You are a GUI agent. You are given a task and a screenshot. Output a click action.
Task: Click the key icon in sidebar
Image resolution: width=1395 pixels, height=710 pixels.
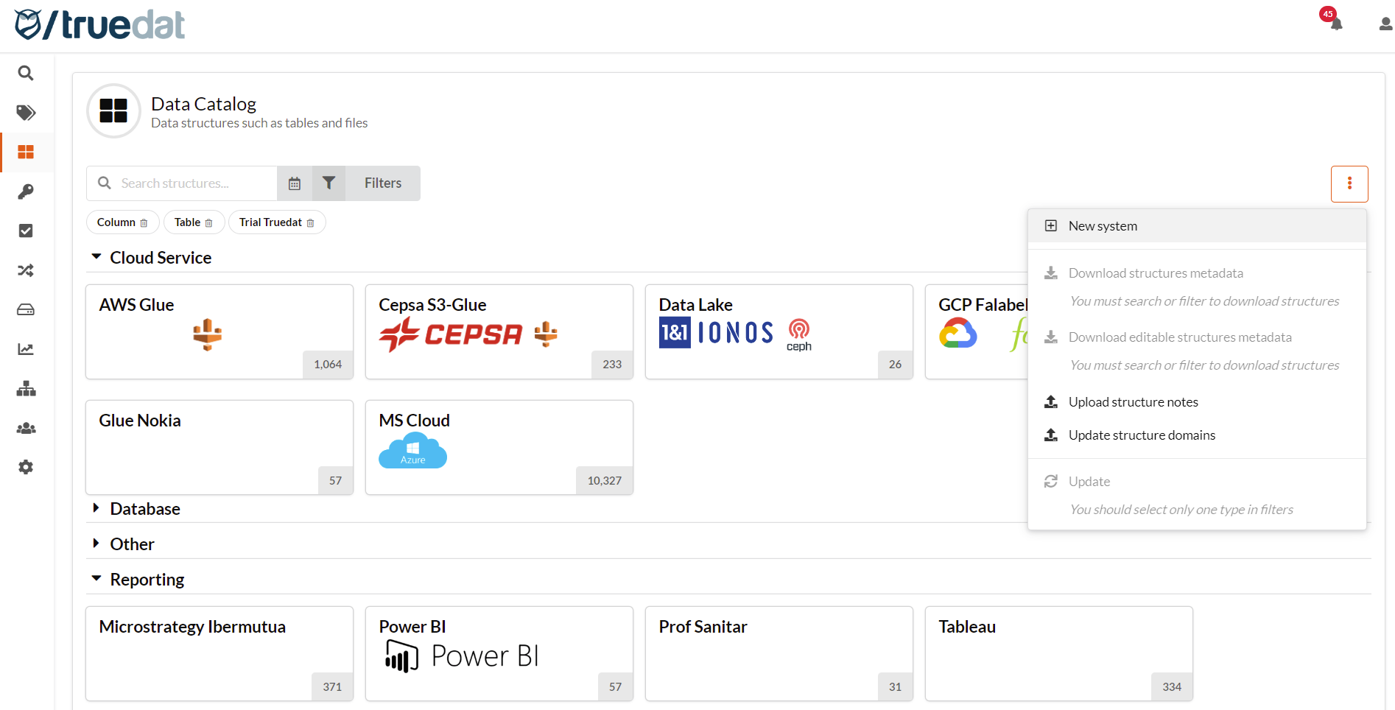26,191
